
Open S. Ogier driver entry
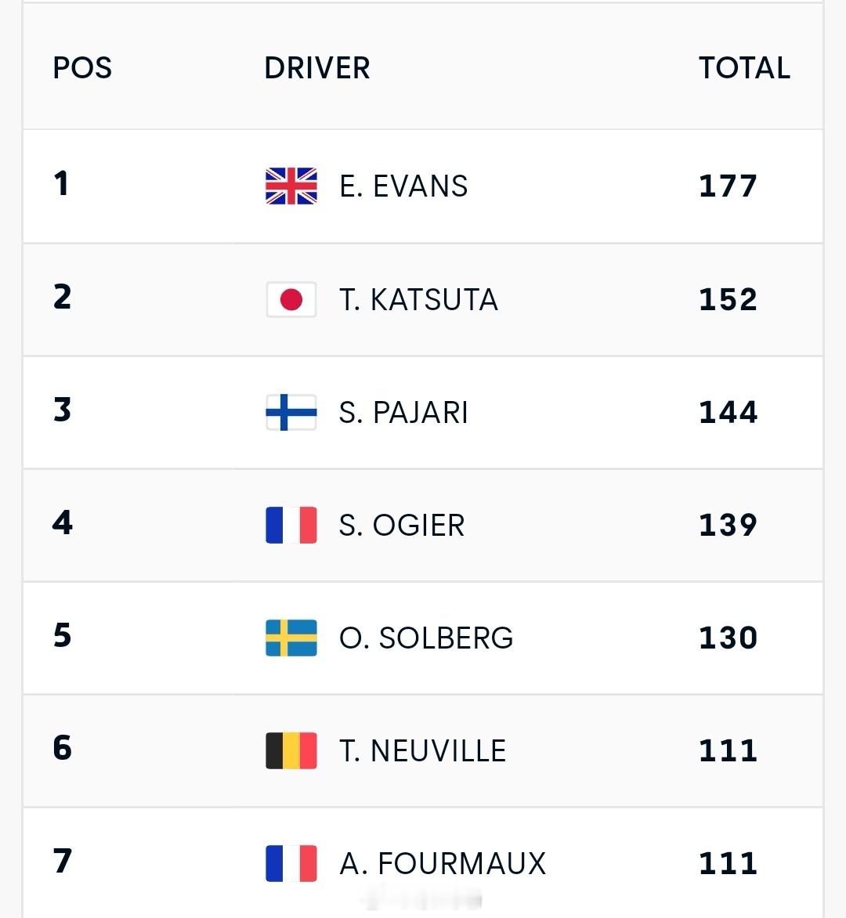pos(402,525)
